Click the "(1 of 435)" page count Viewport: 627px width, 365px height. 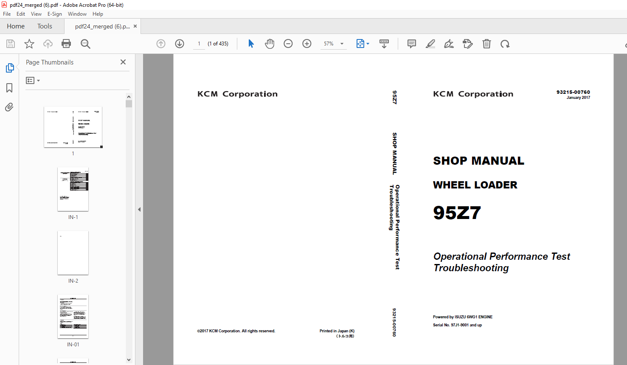(218, 44)
